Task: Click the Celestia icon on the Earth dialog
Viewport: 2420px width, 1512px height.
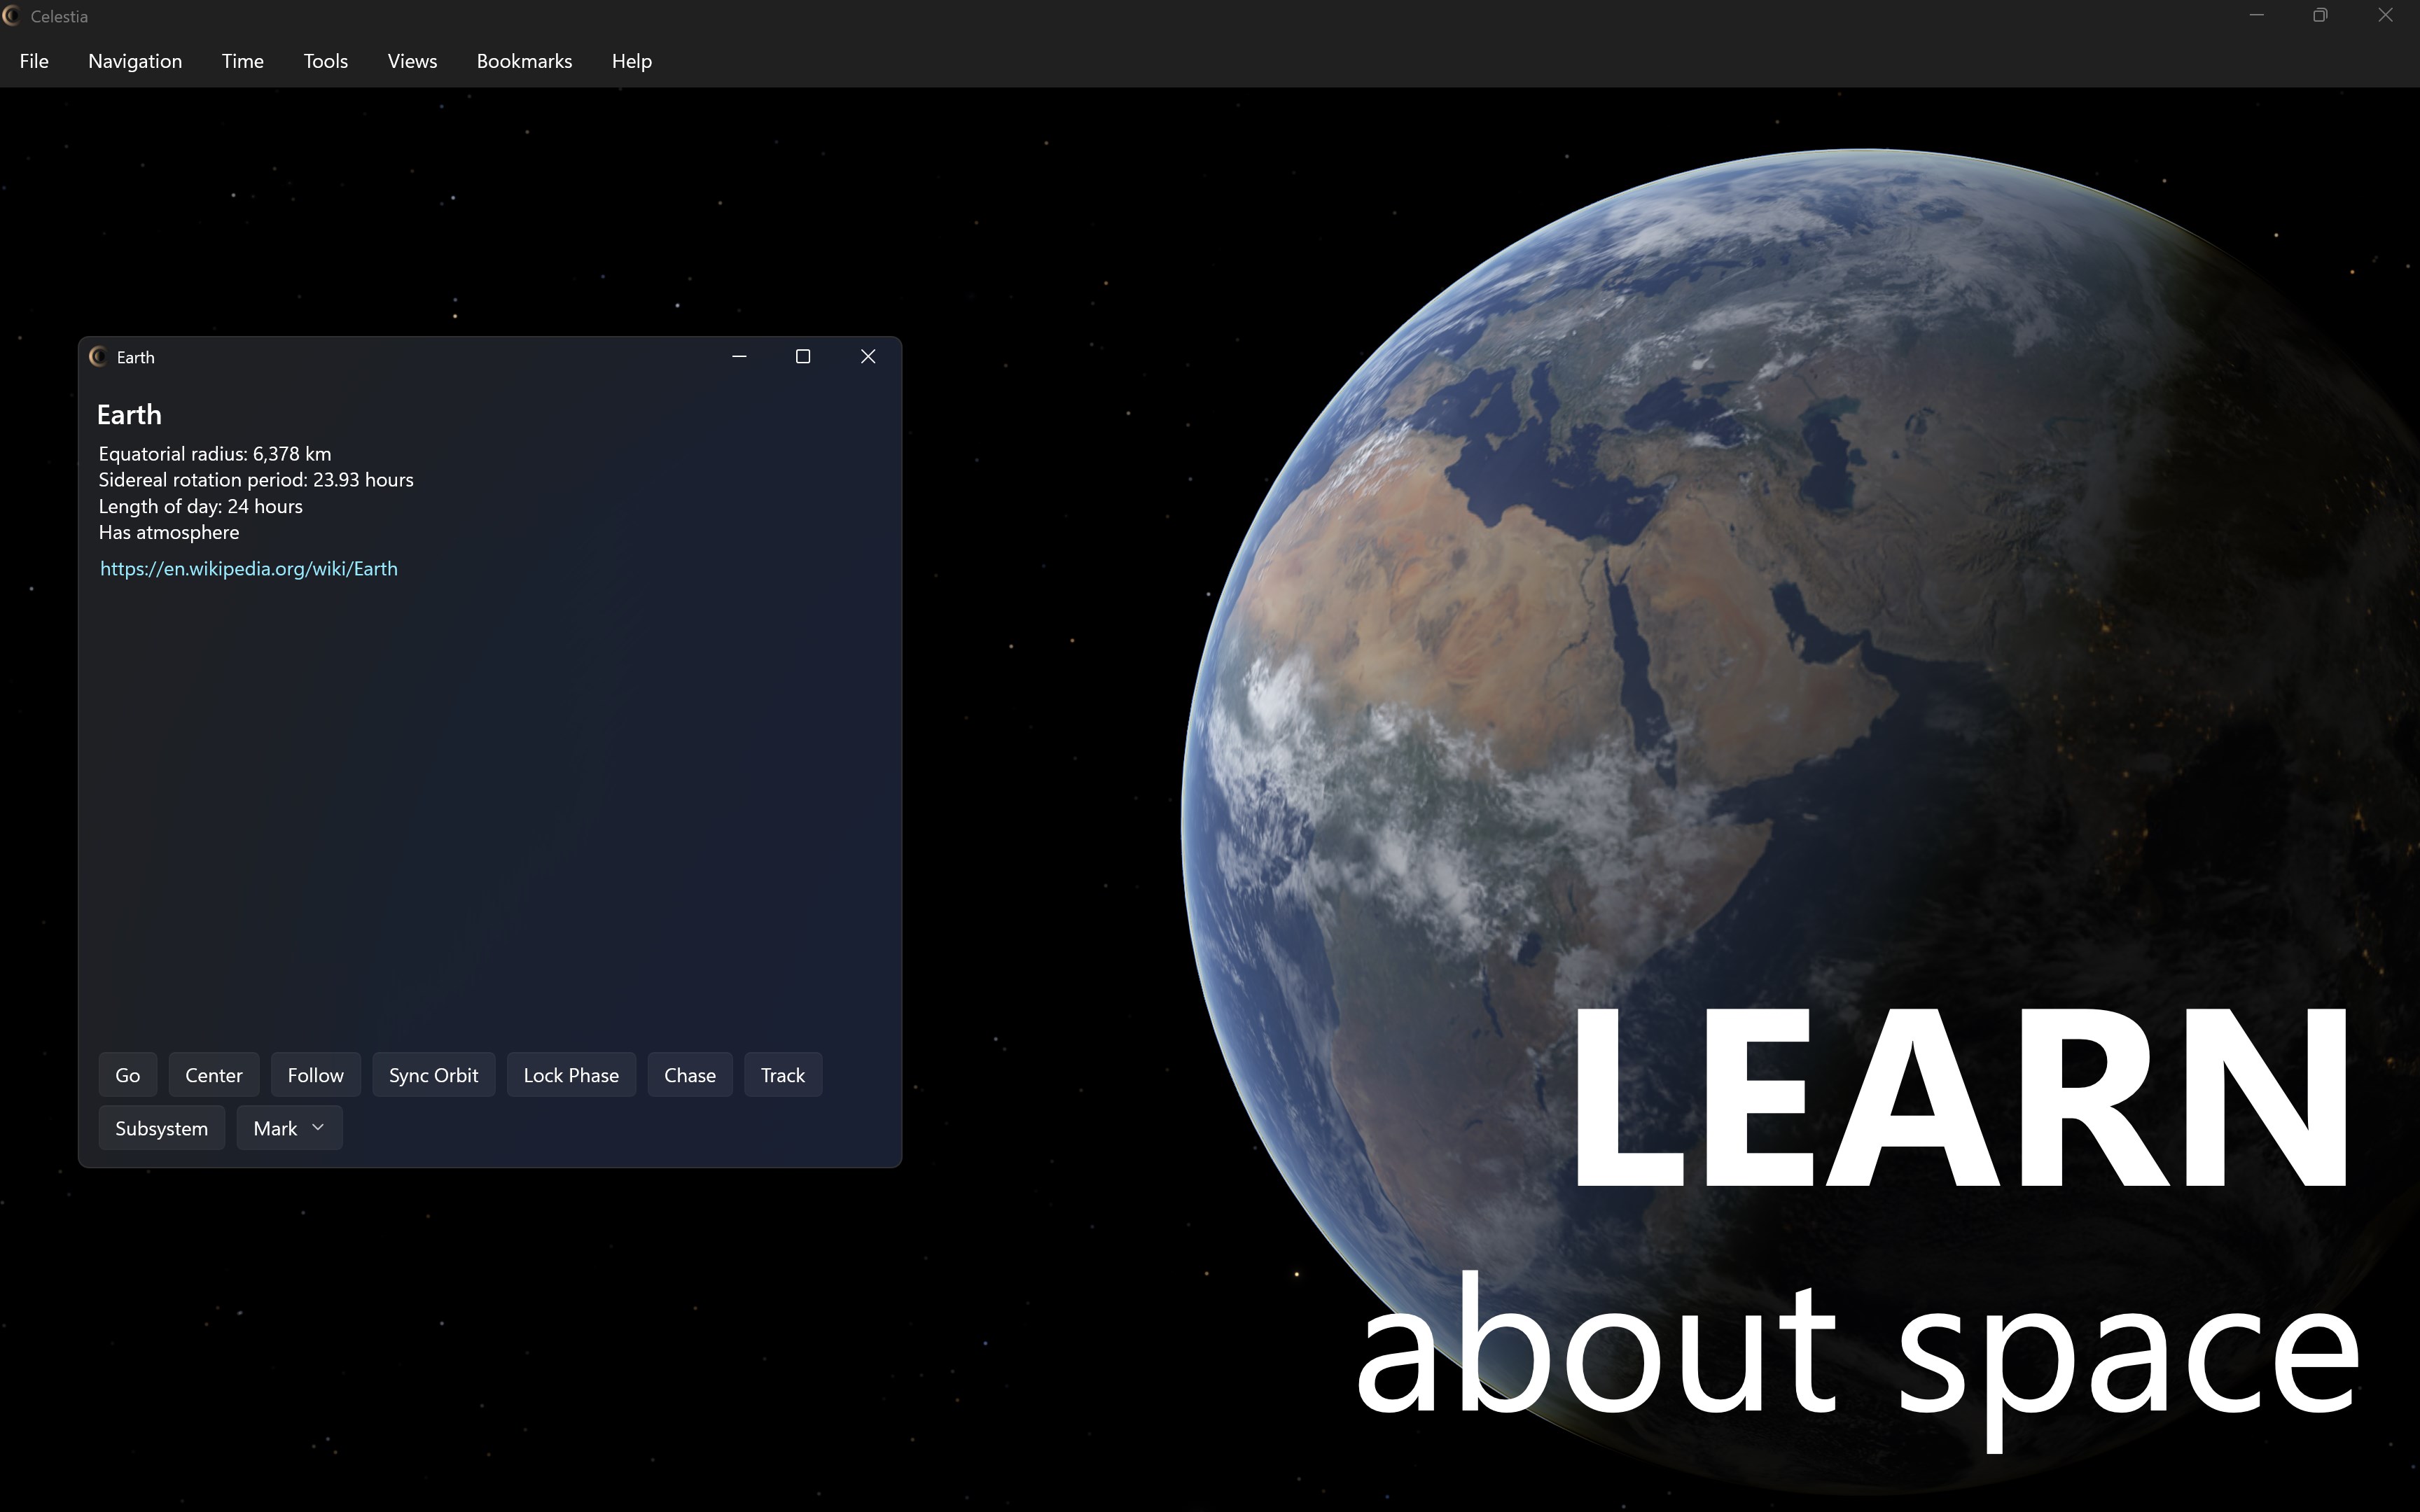Action: tap(99, 356)
